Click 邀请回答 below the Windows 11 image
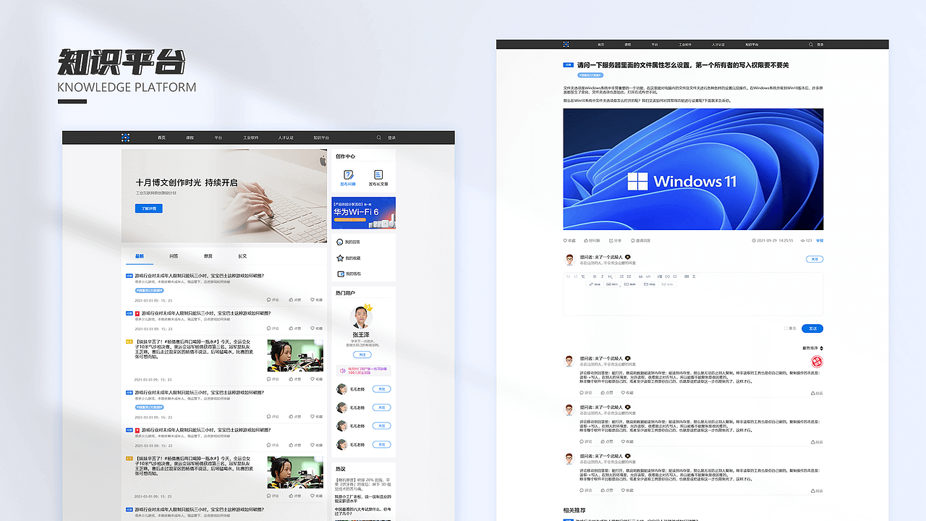The height and width of the screenshot is (521, 926). coord(640,240)
